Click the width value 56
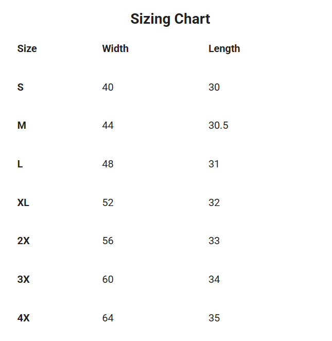 click(108, 241)
